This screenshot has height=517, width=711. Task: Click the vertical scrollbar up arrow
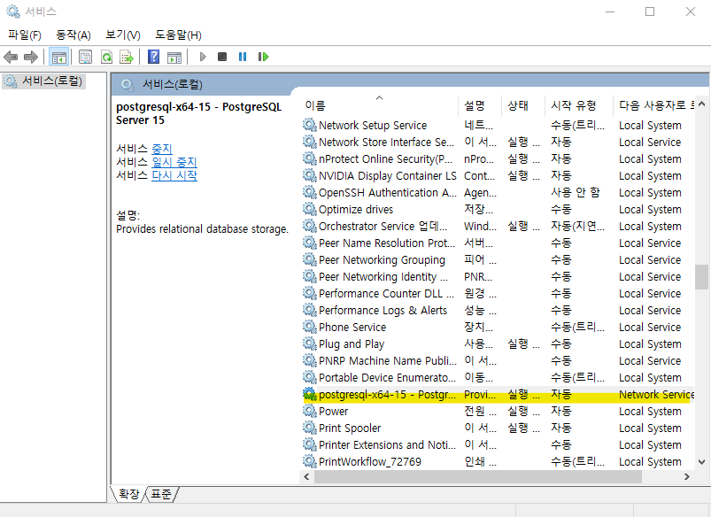[701, 104]
